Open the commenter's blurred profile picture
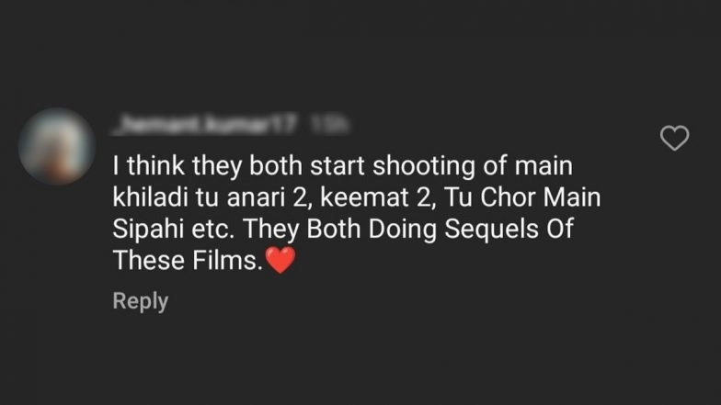 pyautogui.click(x=57, y=147)
